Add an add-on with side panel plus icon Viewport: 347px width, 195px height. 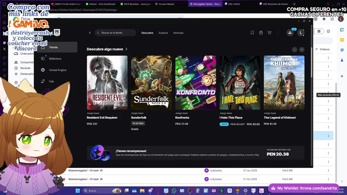[x=342, y=76]
